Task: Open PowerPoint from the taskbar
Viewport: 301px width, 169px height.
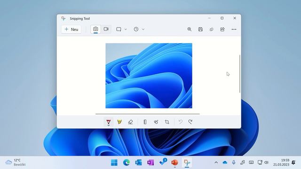Action: (174, 163)
